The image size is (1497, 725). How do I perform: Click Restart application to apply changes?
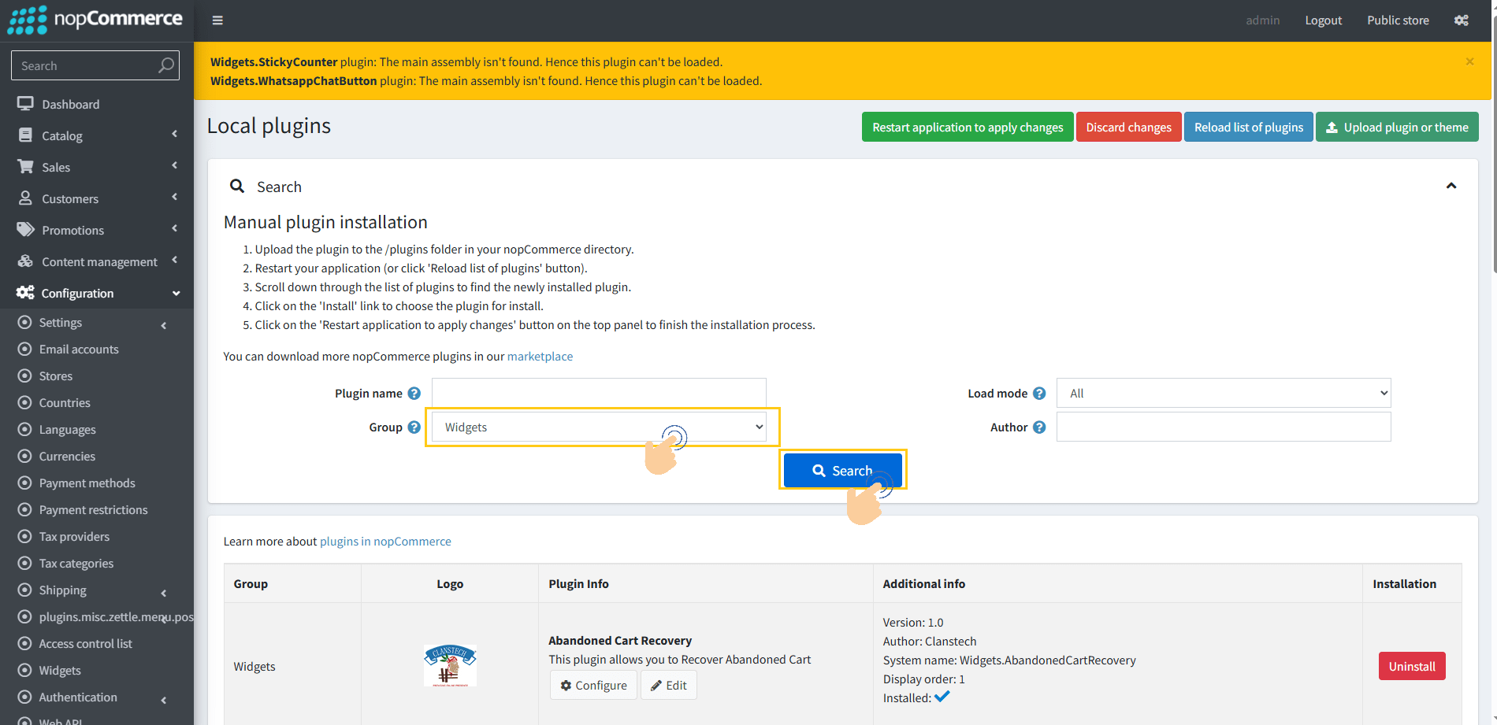click(x=967, y=128)
